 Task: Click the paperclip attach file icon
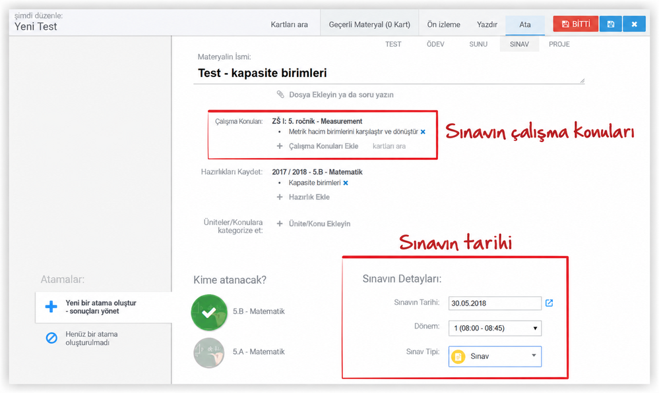(280, 94)
